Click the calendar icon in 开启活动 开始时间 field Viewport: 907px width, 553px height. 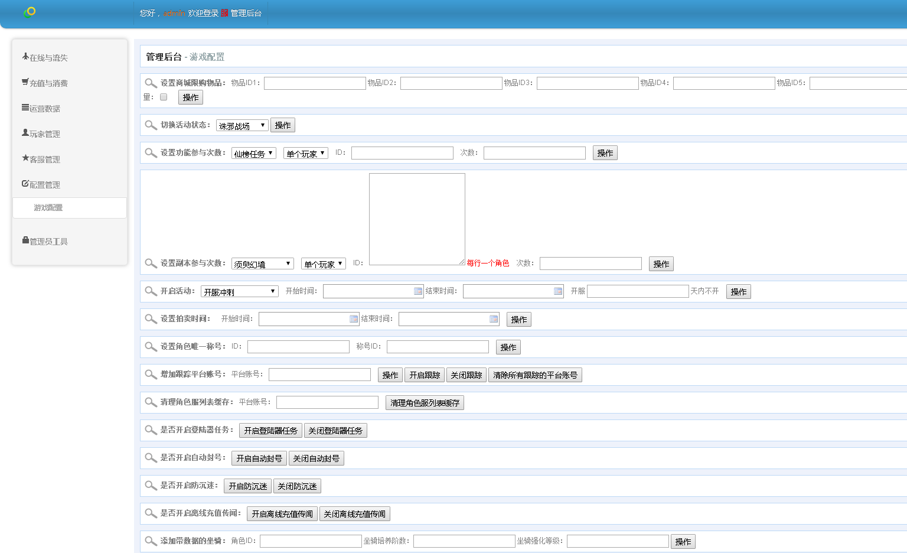(x=418, y=291)
